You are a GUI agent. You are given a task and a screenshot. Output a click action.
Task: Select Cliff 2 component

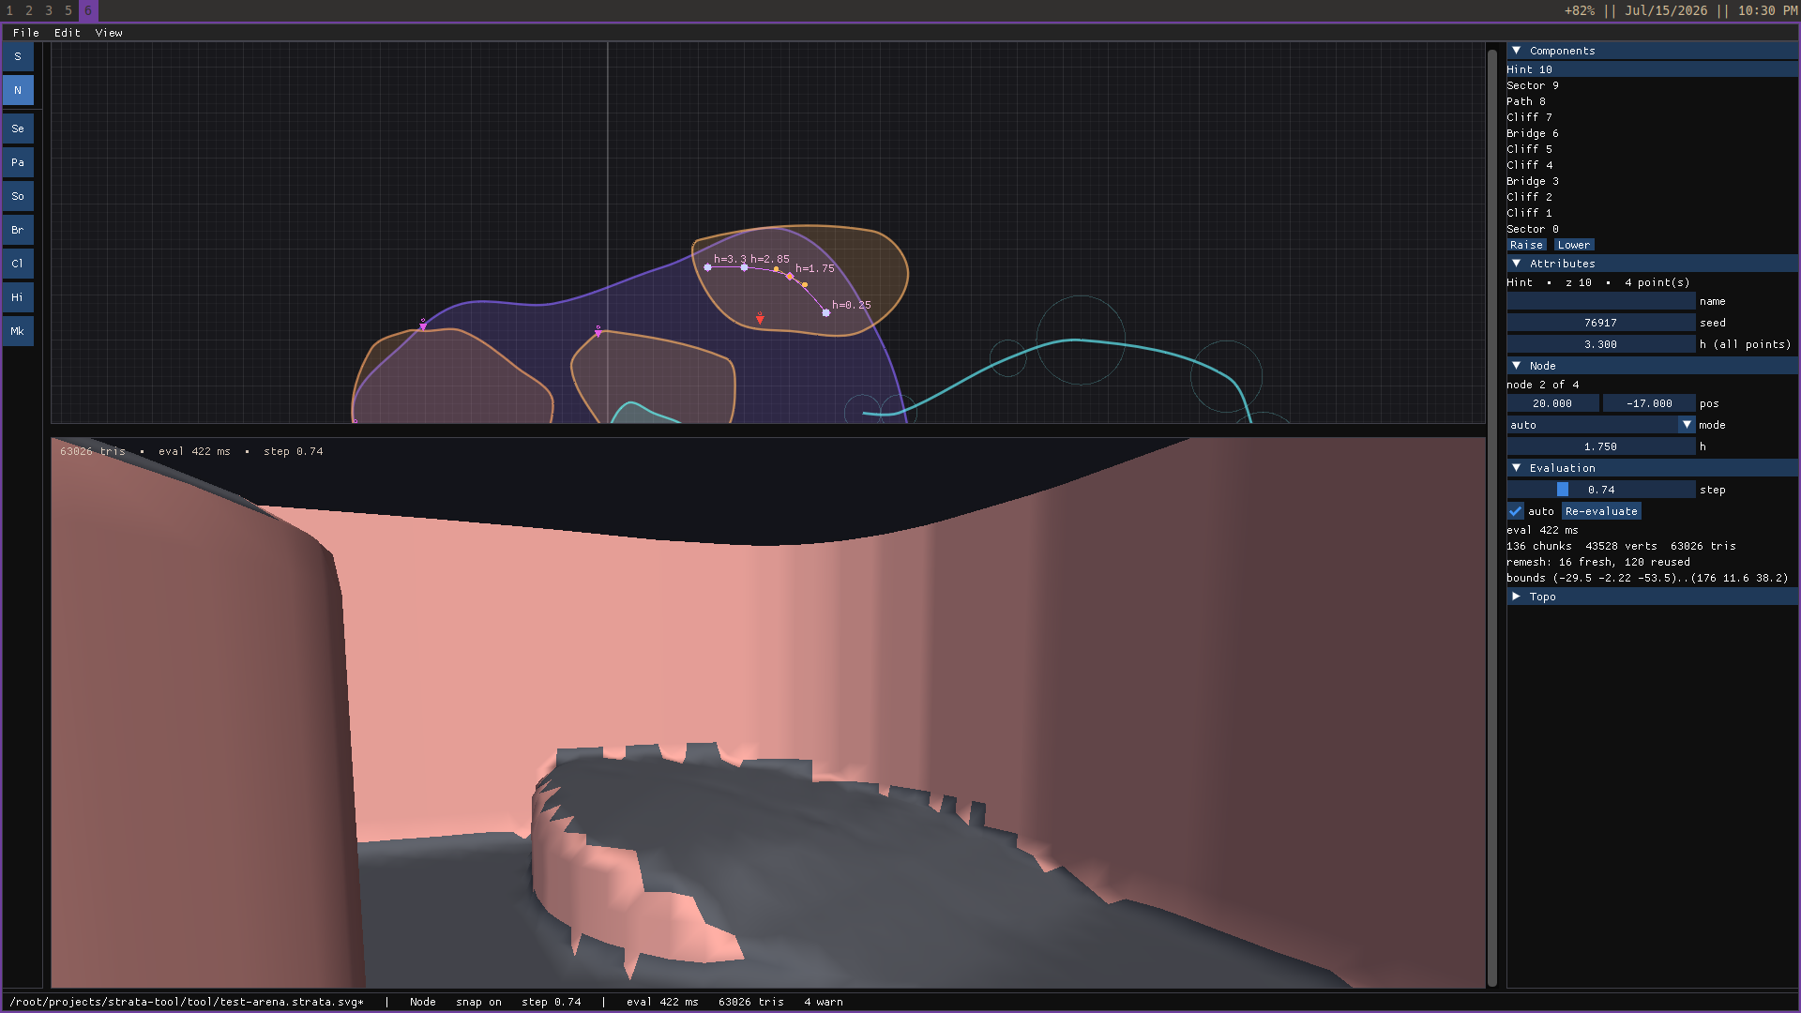click(1652, 197)
